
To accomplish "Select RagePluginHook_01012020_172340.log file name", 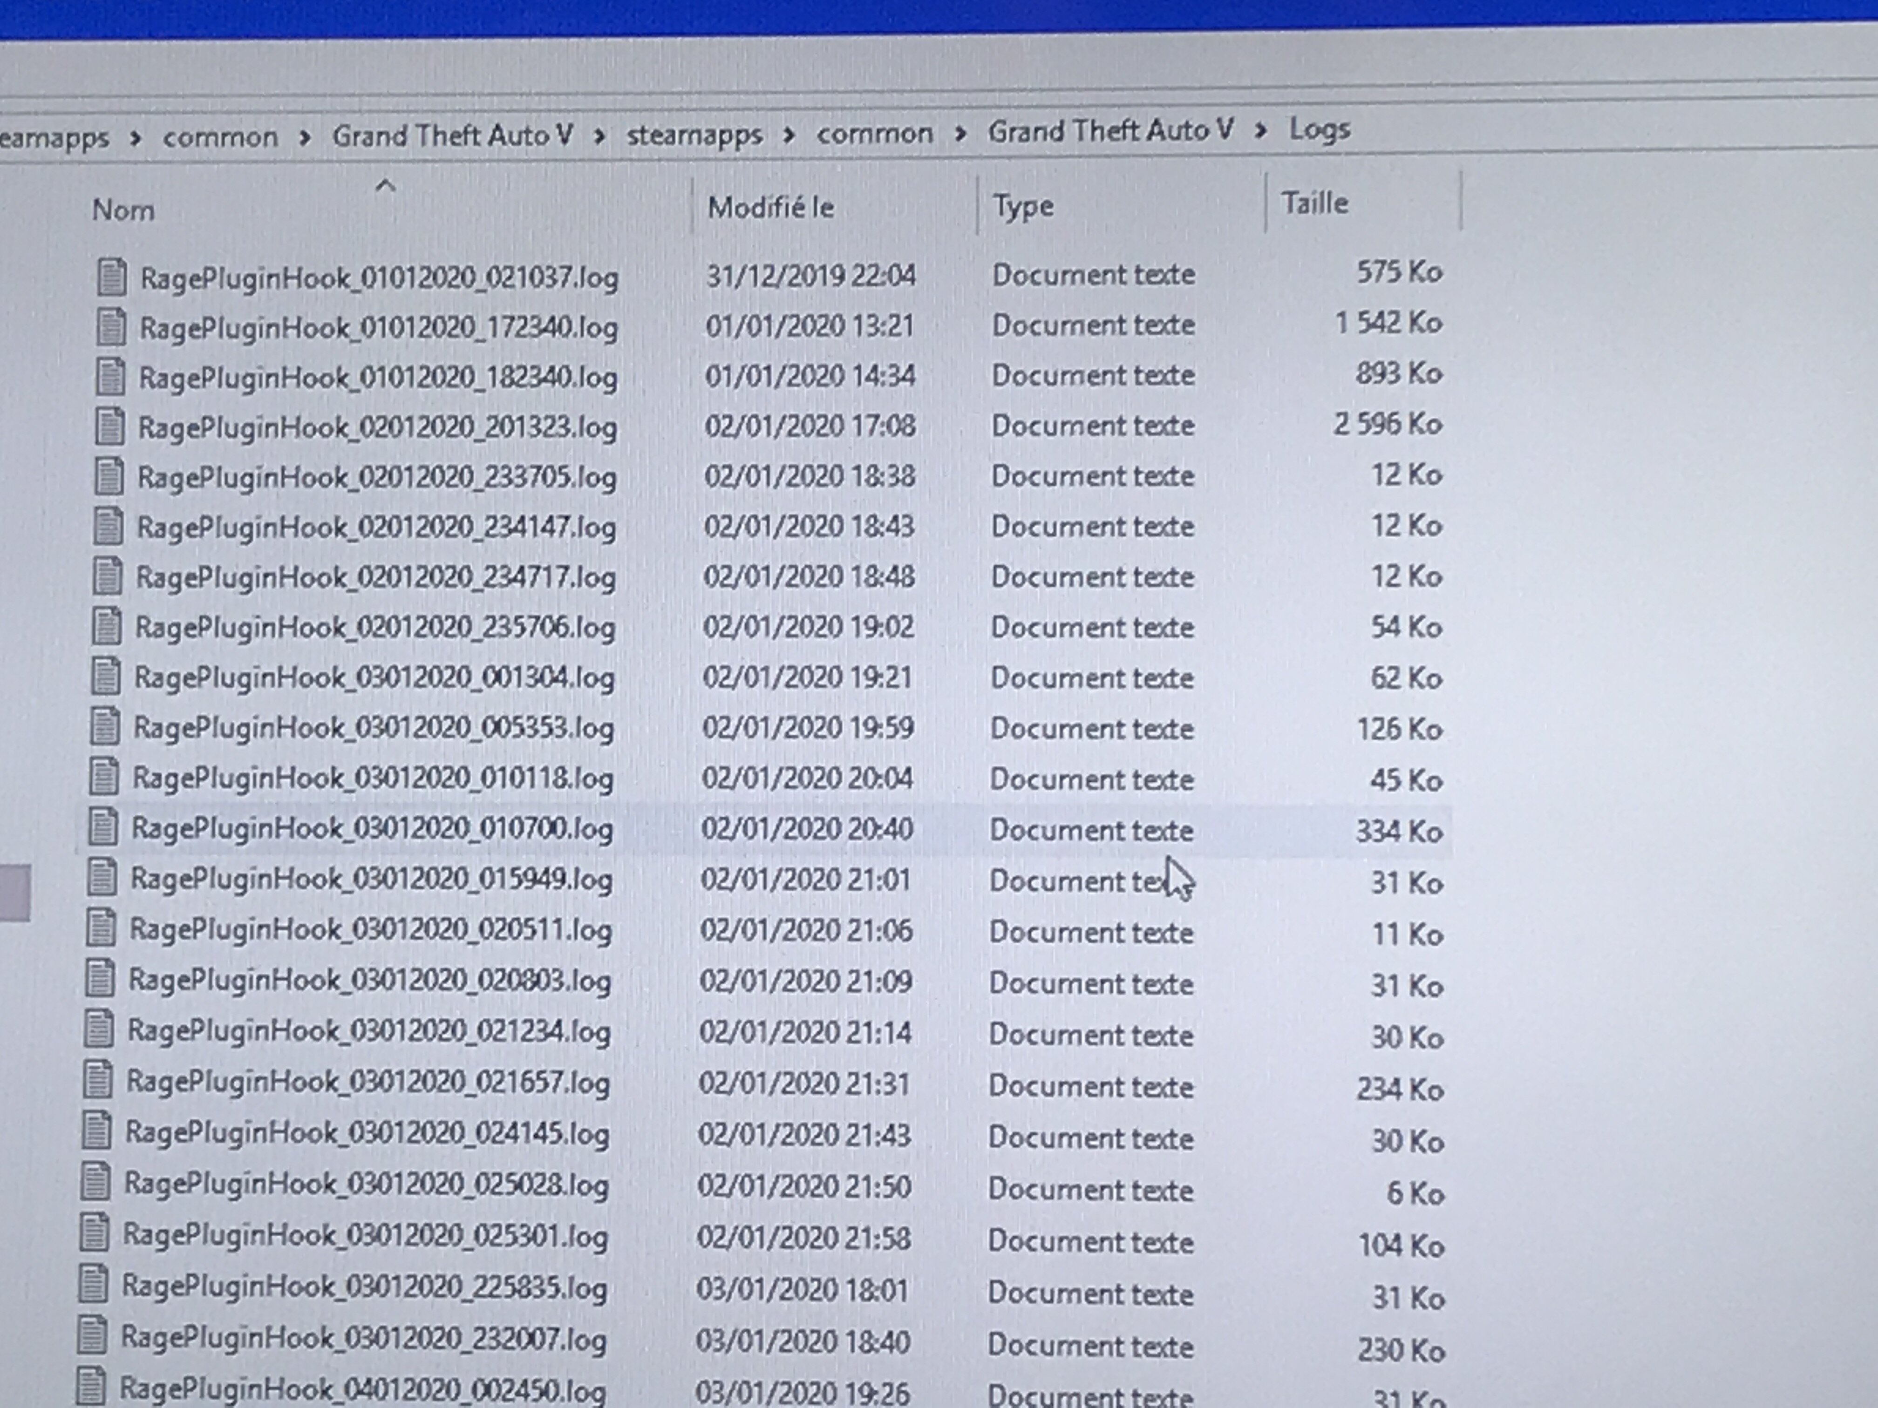I will pos(379,328).
